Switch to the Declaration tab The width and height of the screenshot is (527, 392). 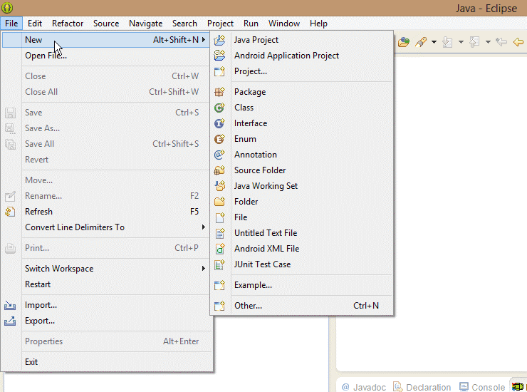point(422,387)
